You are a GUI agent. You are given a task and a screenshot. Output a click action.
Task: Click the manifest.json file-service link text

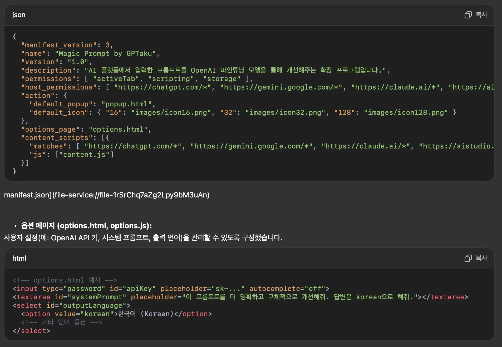click(x=107, y=195)
